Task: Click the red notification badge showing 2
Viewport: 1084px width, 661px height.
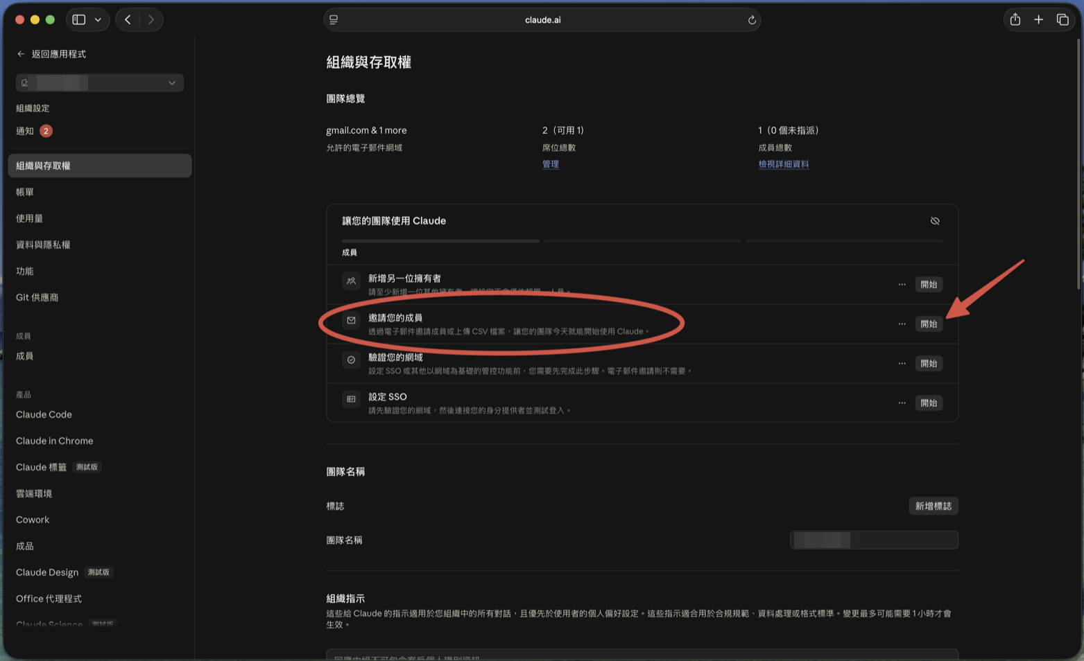Action: pyautogui.click(x=46, y=131)
